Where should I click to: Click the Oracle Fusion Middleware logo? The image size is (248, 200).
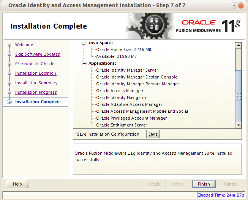(x=209, y=26)
